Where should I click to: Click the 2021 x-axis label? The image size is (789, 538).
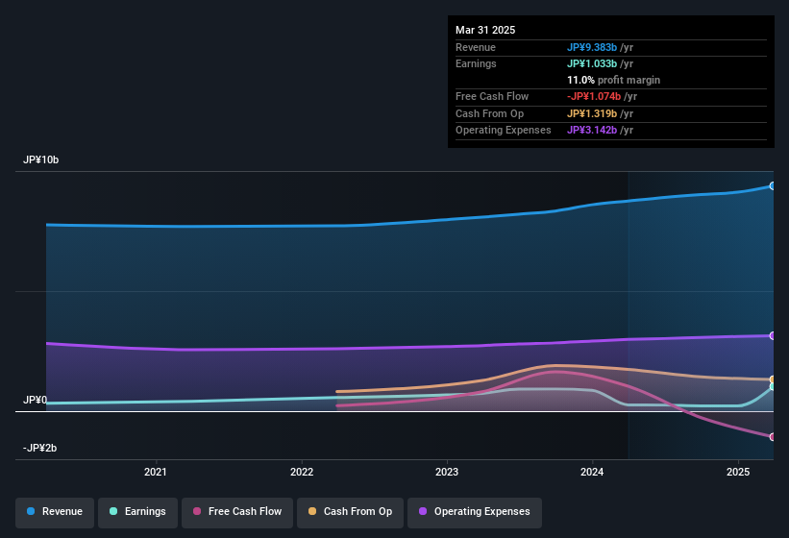[x=156, y=472]
